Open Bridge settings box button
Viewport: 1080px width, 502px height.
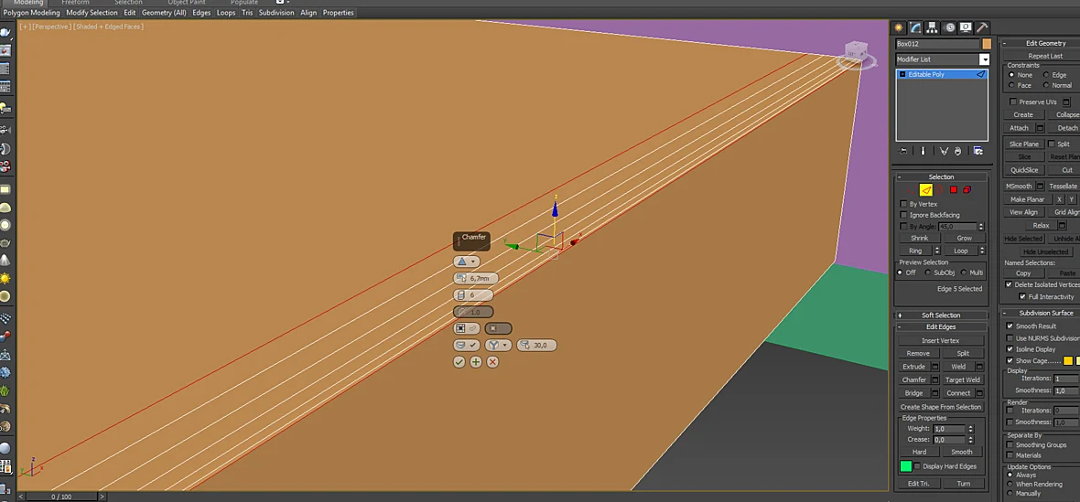tap(935, 393)
